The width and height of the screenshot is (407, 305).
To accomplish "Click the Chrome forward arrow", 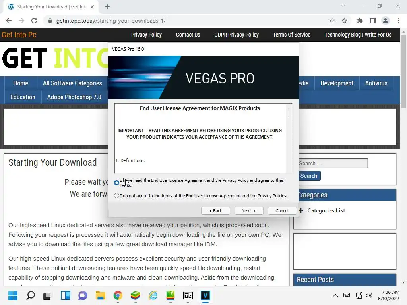I will 21,21.
